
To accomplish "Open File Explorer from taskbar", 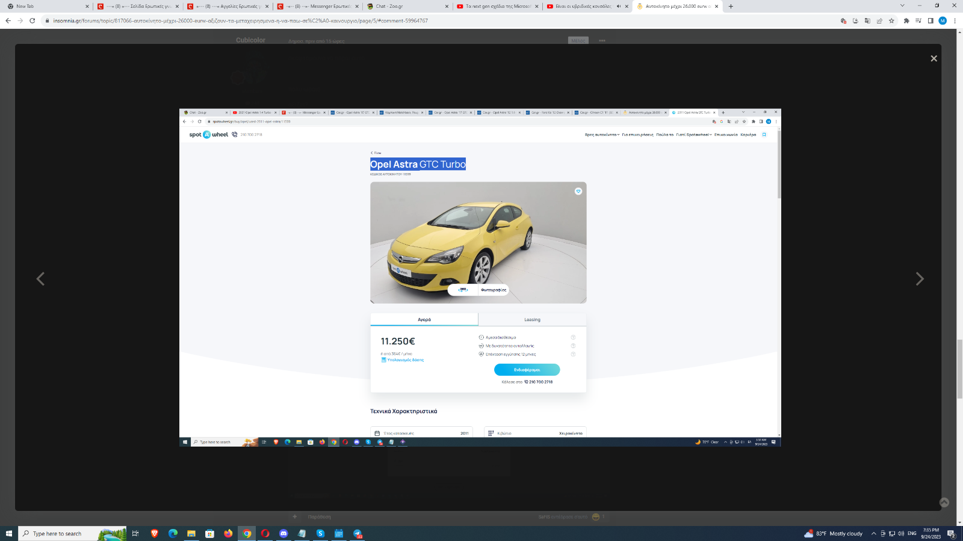I will point(191,533).
